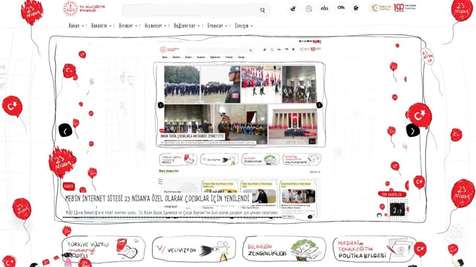The height and width of the screenshot is (267, 476).
Task: Expand the Bakan dropdown menu
Action: coord(75,25)
